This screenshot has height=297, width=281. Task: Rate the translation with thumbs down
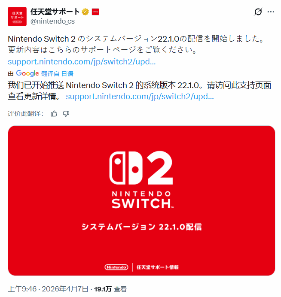(x=66, y=114)
